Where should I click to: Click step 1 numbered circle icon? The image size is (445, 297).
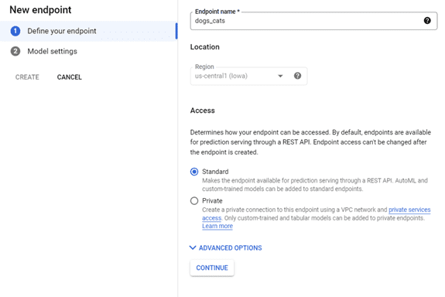click(x=15, y=31)
